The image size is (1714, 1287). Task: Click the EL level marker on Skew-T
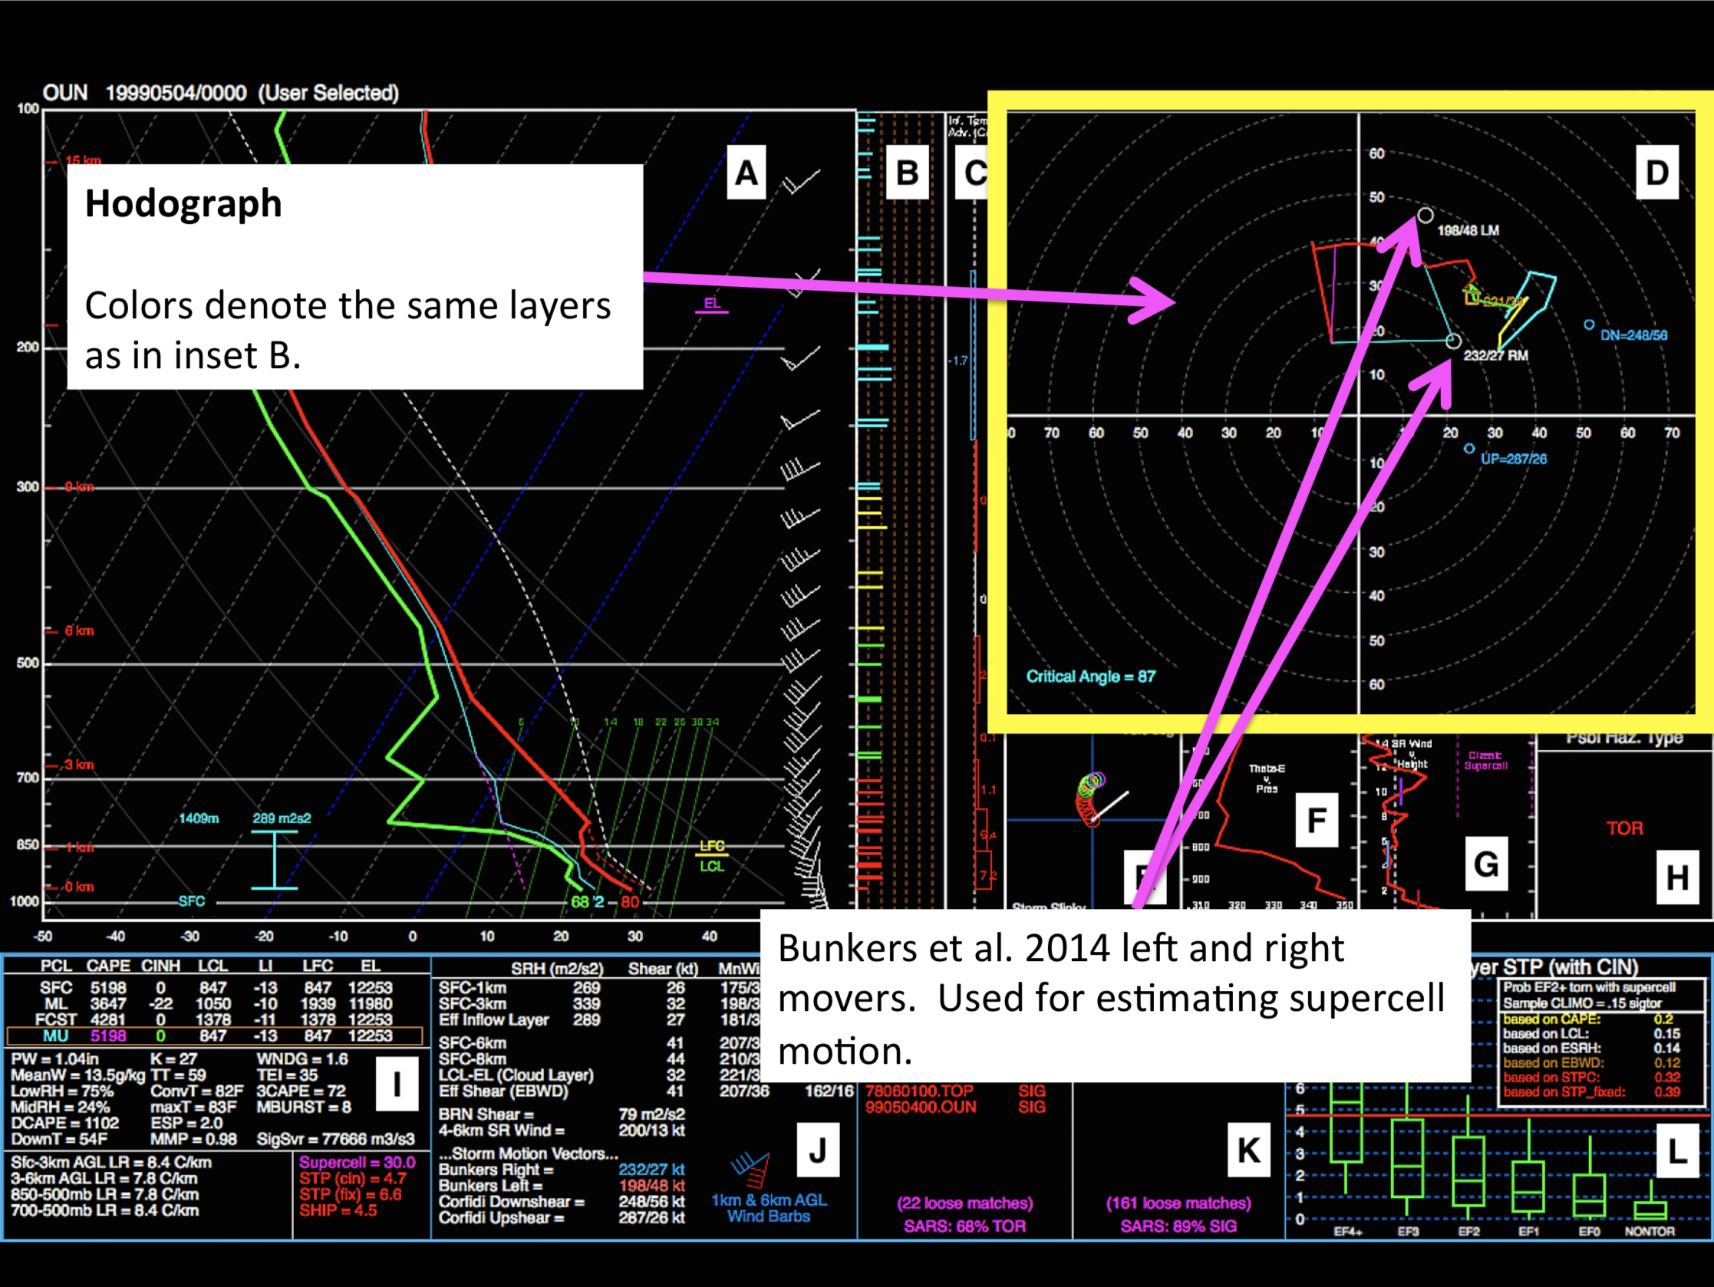click(711, 304)
